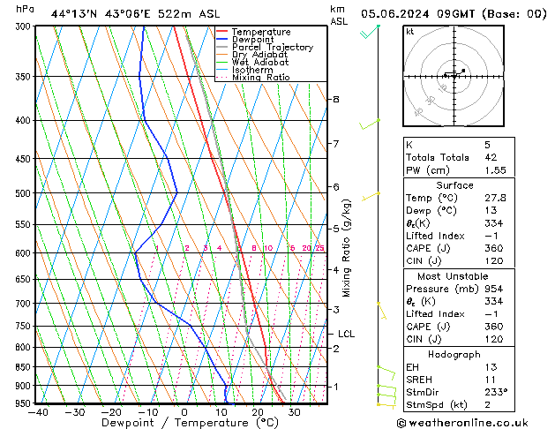Click the 7 km altitude tick label
This screenshot has width=555, height=429.
point(336,144)
